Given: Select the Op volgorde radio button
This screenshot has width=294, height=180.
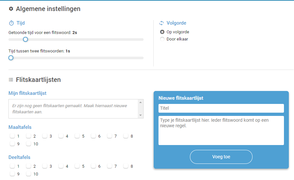Looking at the screenshot, I should 162,32.
